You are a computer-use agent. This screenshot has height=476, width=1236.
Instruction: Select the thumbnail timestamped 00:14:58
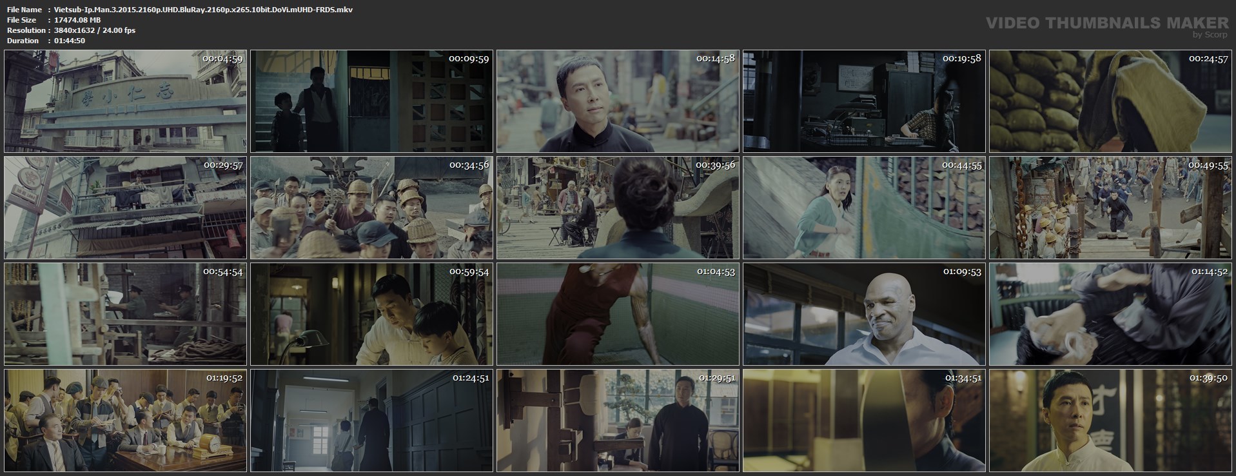(618, 101)
